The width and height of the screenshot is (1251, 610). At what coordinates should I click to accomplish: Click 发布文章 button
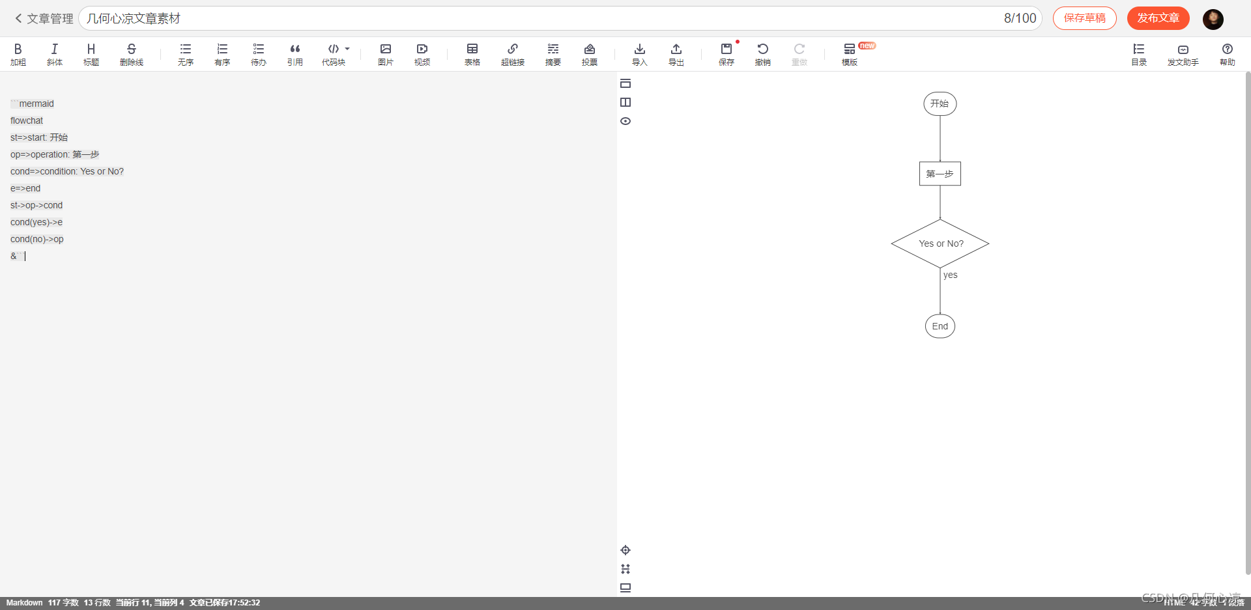click(x=1158, y=18)
